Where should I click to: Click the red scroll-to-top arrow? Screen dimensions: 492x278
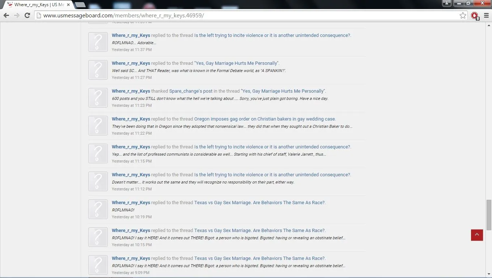pyautogui.click(x=477, y=235)
